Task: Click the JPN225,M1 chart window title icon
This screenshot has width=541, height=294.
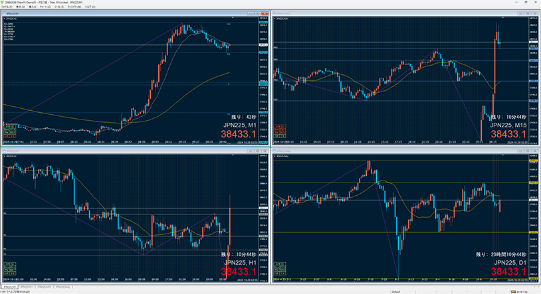Action: click(3, 13)
